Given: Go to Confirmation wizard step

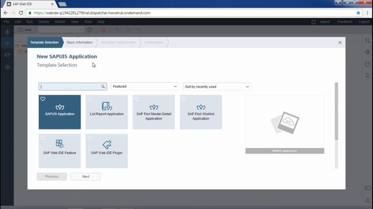Looking at the screenshot, I should tap(154, 42).
